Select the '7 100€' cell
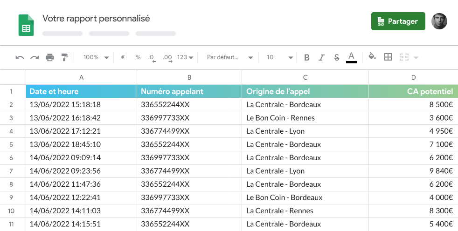The width and height of the screenshot is (458, 231). pyautogui.click(x=413, y=144)
